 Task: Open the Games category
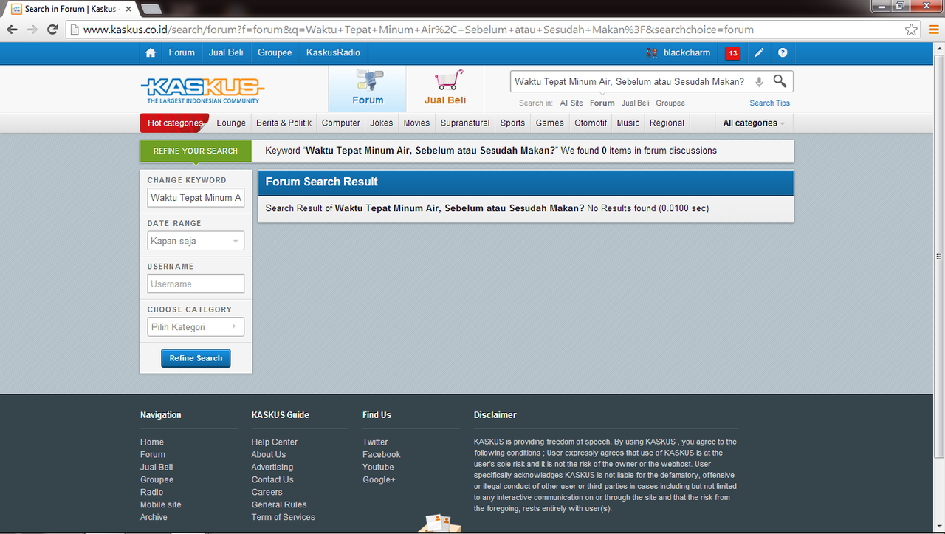tap(550, 123)
